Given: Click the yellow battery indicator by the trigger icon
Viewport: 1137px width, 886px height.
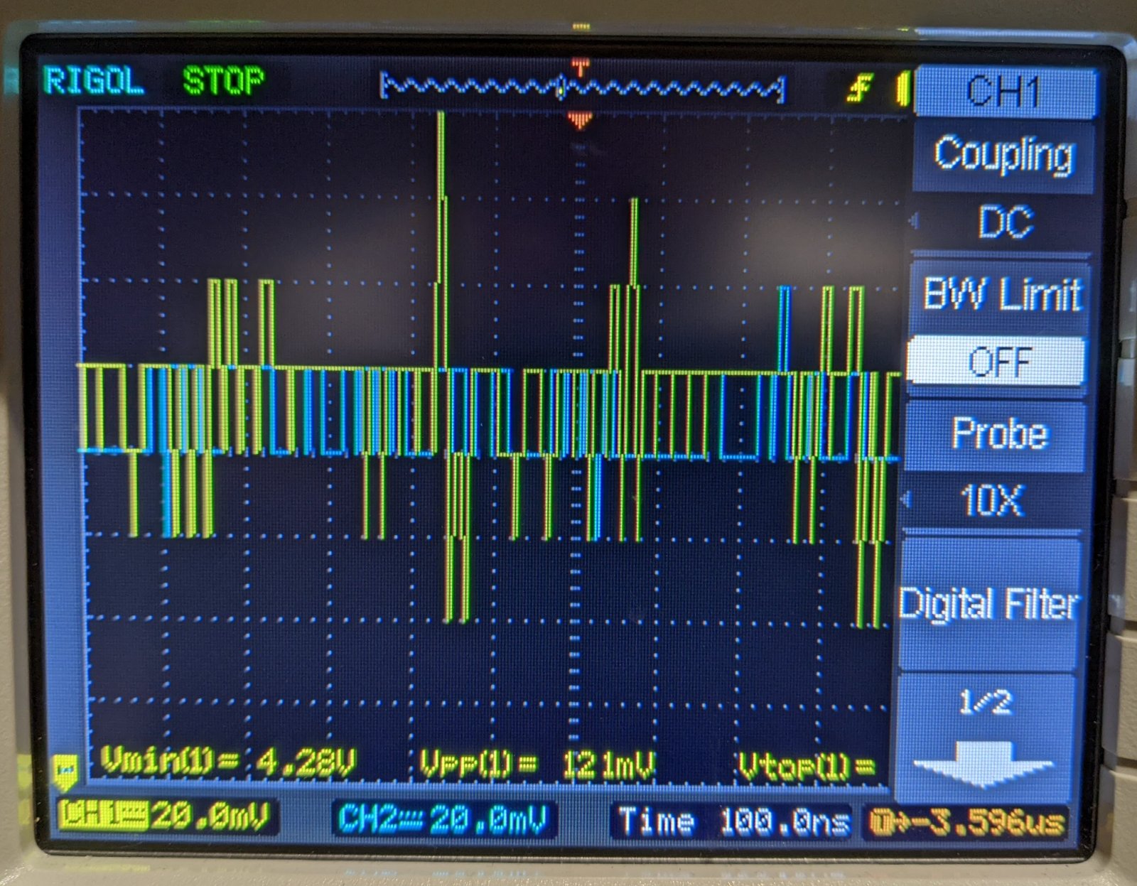Looking at the screenshot, I should [x=902, y=89].
